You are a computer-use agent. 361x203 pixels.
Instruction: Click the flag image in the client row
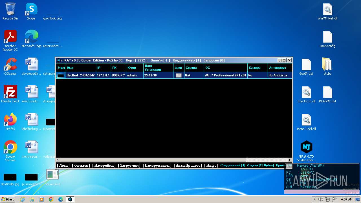pos(179,75)
